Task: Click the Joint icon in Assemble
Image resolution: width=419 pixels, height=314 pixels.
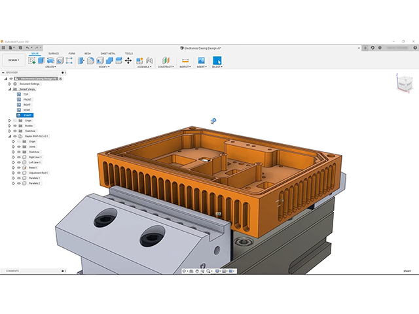Action: (139, 60)
